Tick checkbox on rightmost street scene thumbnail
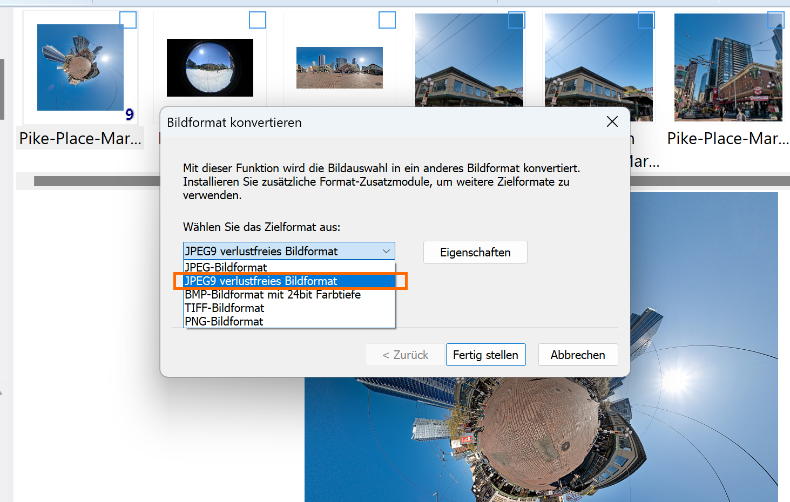The image size is (790, 502). tap(775, 20)
